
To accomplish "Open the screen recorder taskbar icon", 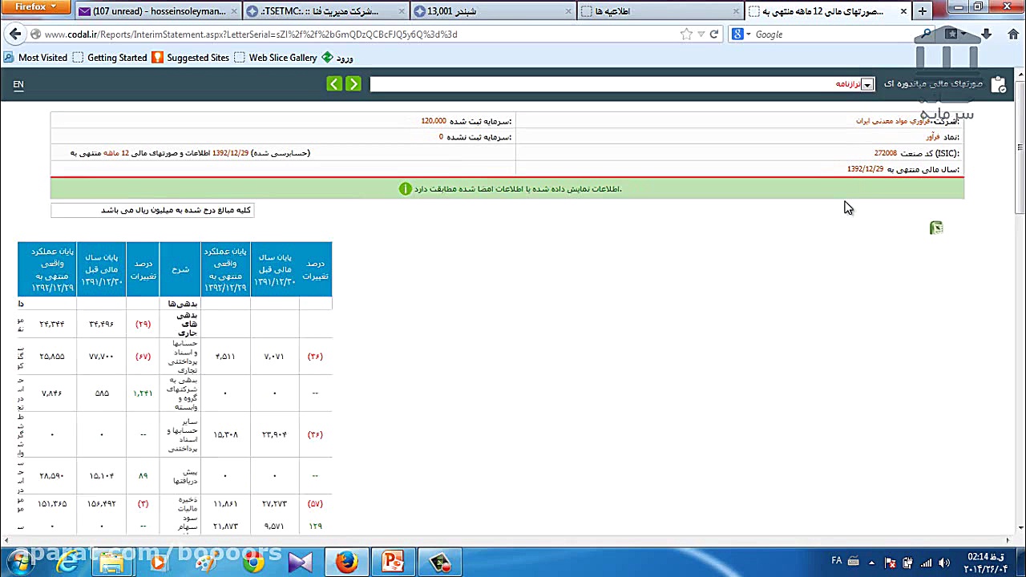I will point(442,563).
